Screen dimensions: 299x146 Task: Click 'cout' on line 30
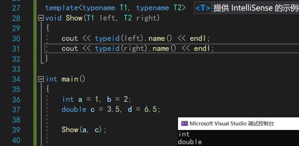pyautogui.click(x=70, y=38)
